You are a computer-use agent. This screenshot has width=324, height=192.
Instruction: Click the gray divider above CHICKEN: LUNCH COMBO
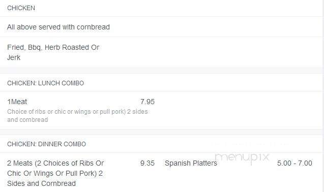162,71
